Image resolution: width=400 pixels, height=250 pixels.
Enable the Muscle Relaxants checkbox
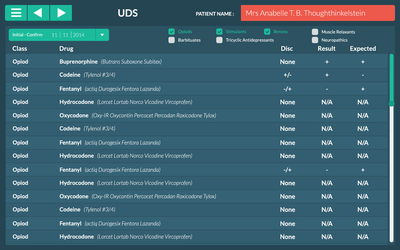point(315,32)
